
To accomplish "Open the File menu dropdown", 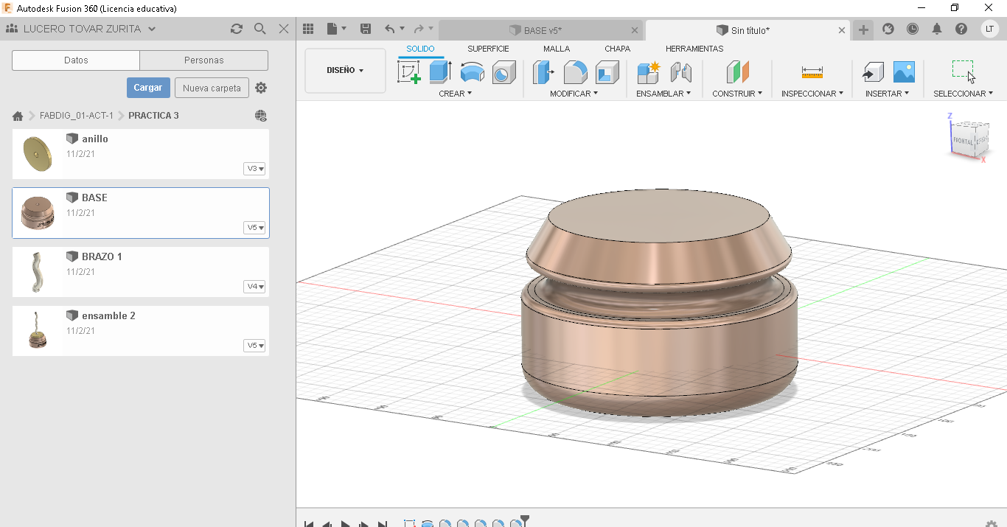I will tap(336, 29).
